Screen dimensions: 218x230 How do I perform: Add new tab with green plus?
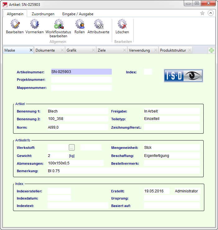pos(211,50)
